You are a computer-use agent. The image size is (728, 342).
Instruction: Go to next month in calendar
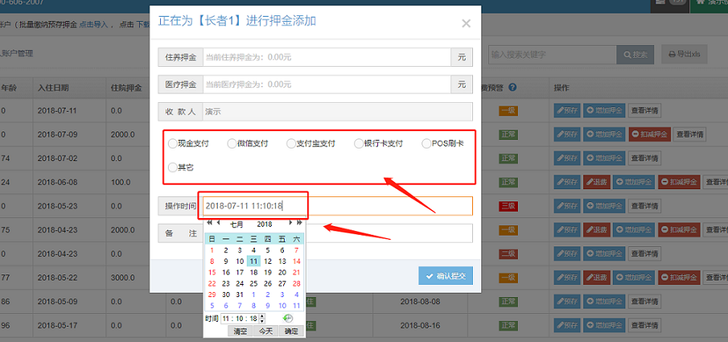[291, 224]
